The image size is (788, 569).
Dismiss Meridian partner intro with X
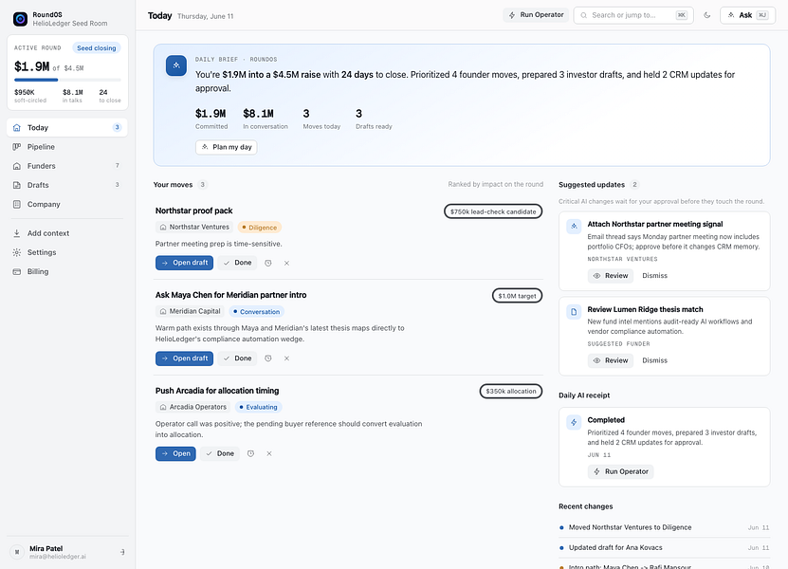tap(286, 358)
